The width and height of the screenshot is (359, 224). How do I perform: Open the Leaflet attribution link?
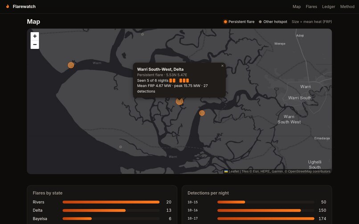(233, 171)
